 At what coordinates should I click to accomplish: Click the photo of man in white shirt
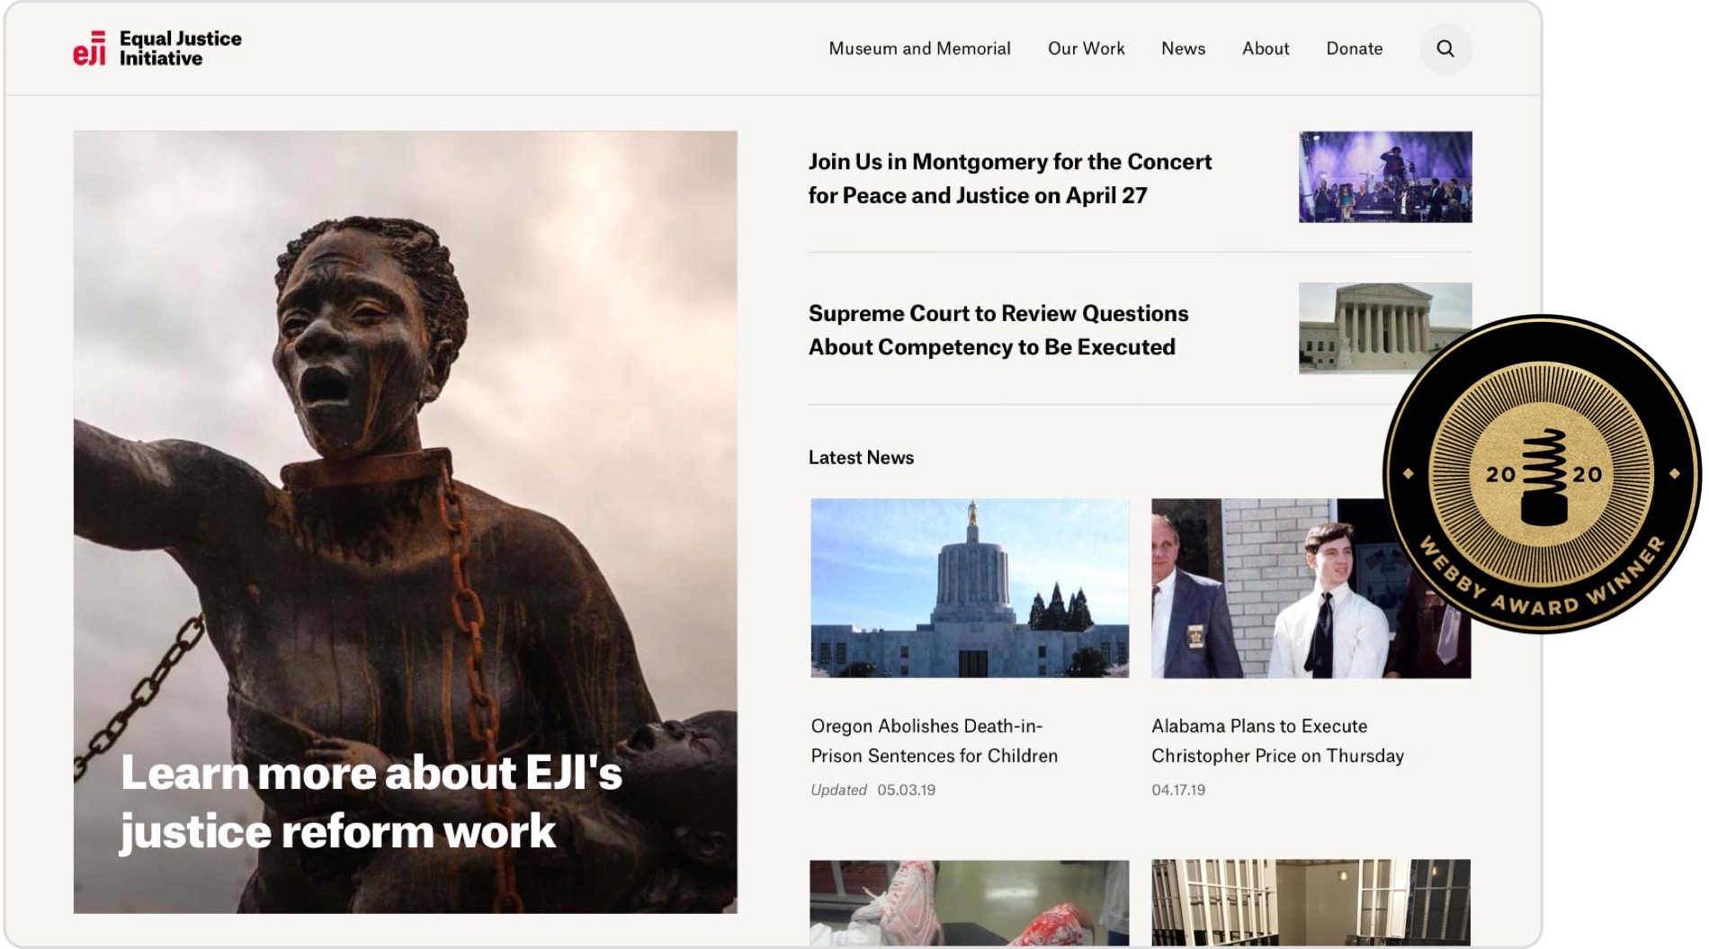pos(1277,588)
